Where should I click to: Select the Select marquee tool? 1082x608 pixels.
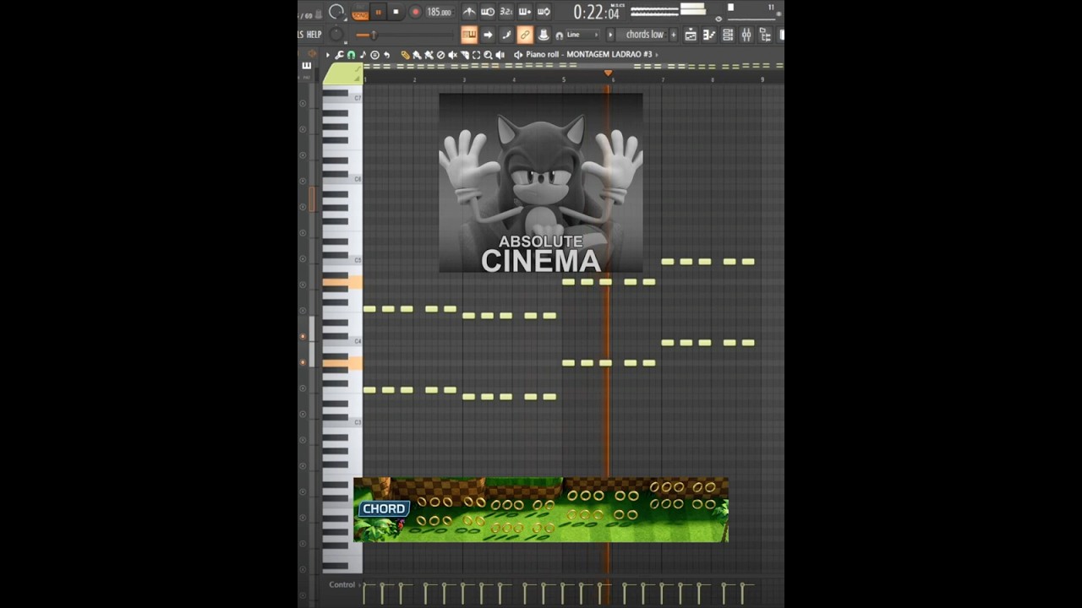(x=476, y=55)
